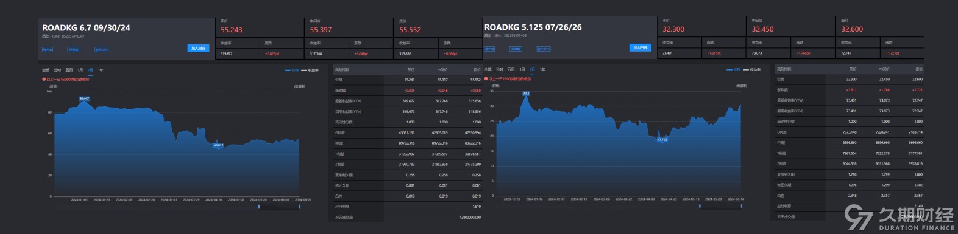Toggle the white yield legend on ROADKG 5.125 chart
Viewport: 958px width, 234px height.
752,69
